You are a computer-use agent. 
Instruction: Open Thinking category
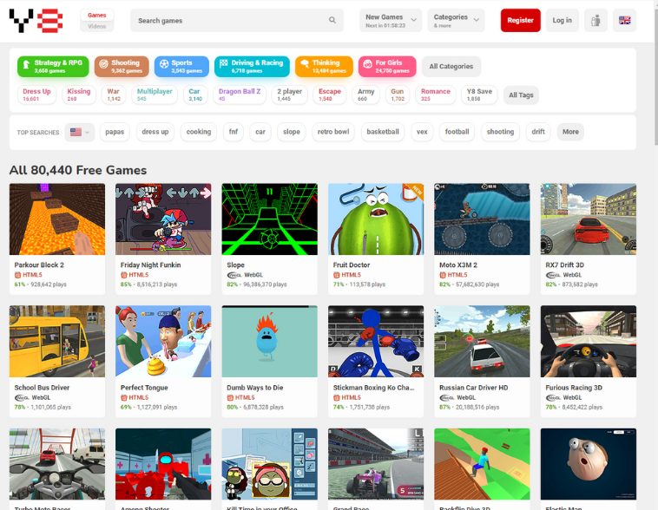[x=324, y=66]
